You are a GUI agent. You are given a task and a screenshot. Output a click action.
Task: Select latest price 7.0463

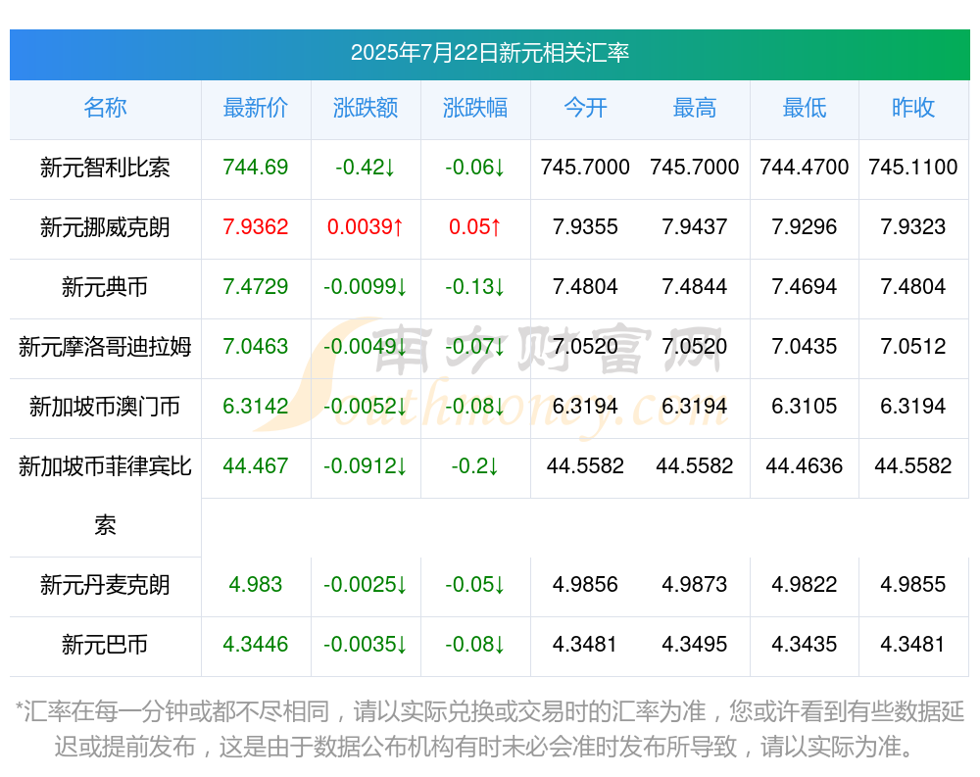pyautogui.click(x=256, y=346)
